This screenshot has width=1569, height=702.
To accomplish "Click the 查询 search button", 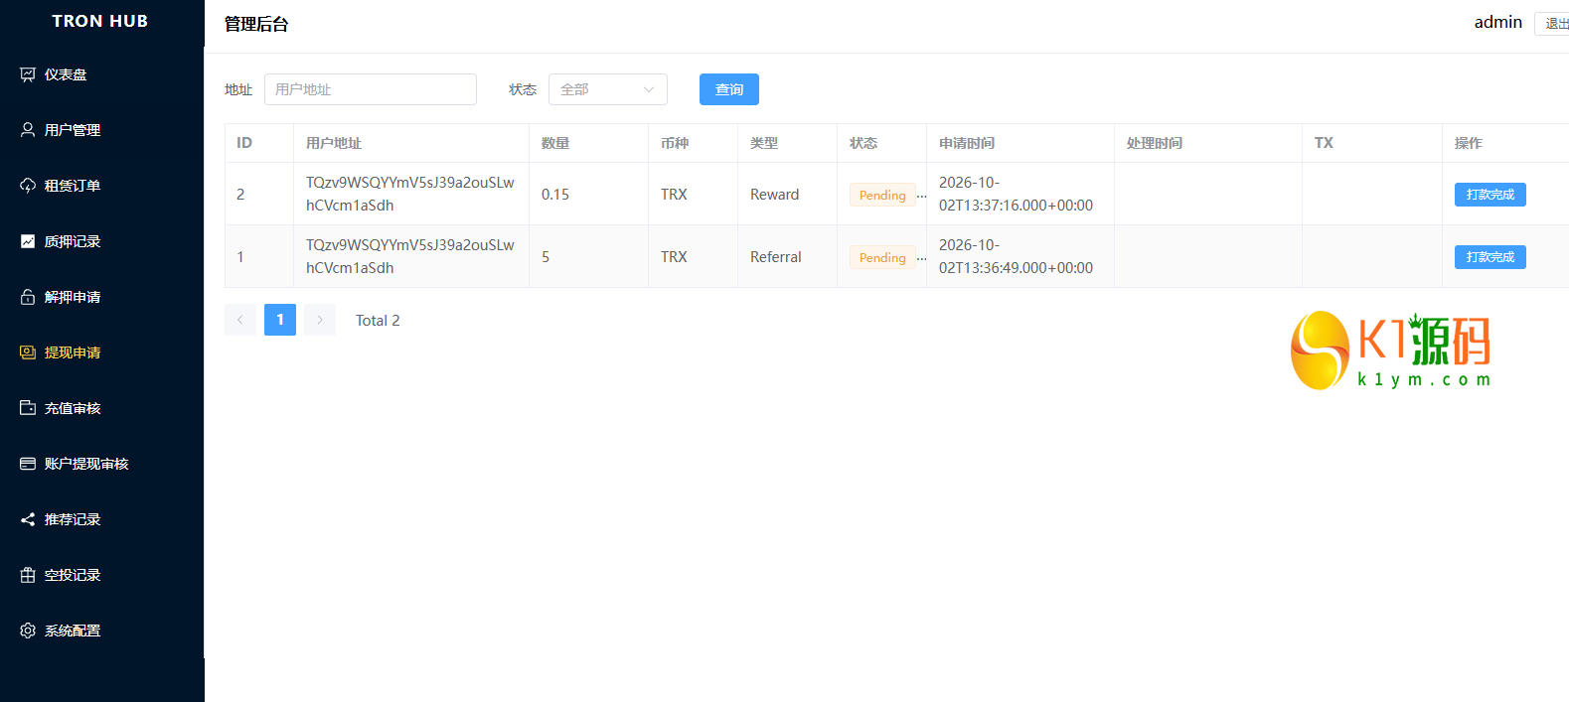I will [x=729, y=89].
